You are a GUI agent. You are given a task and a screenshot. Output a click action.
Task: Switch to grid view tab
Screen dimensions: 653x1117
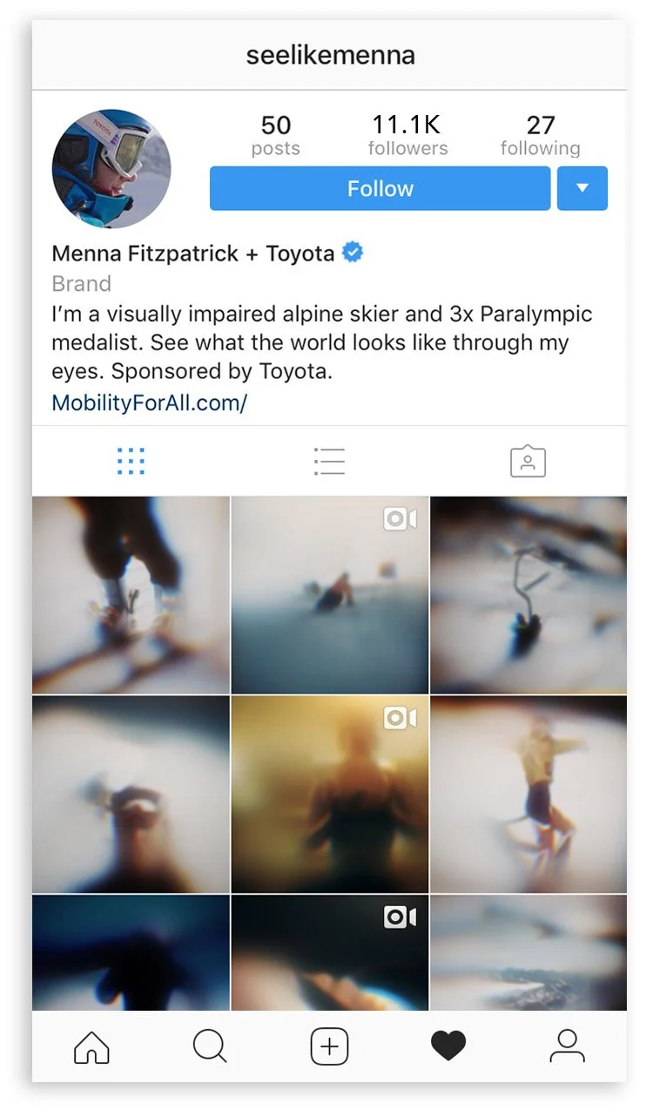pyautogui.click(x=131, y=461)
